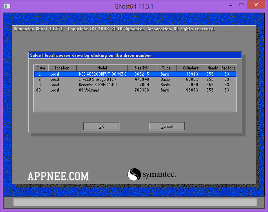This screenshot has height=212, width=268.
Task: Click the Type column header
Action: tap(166, 68)
